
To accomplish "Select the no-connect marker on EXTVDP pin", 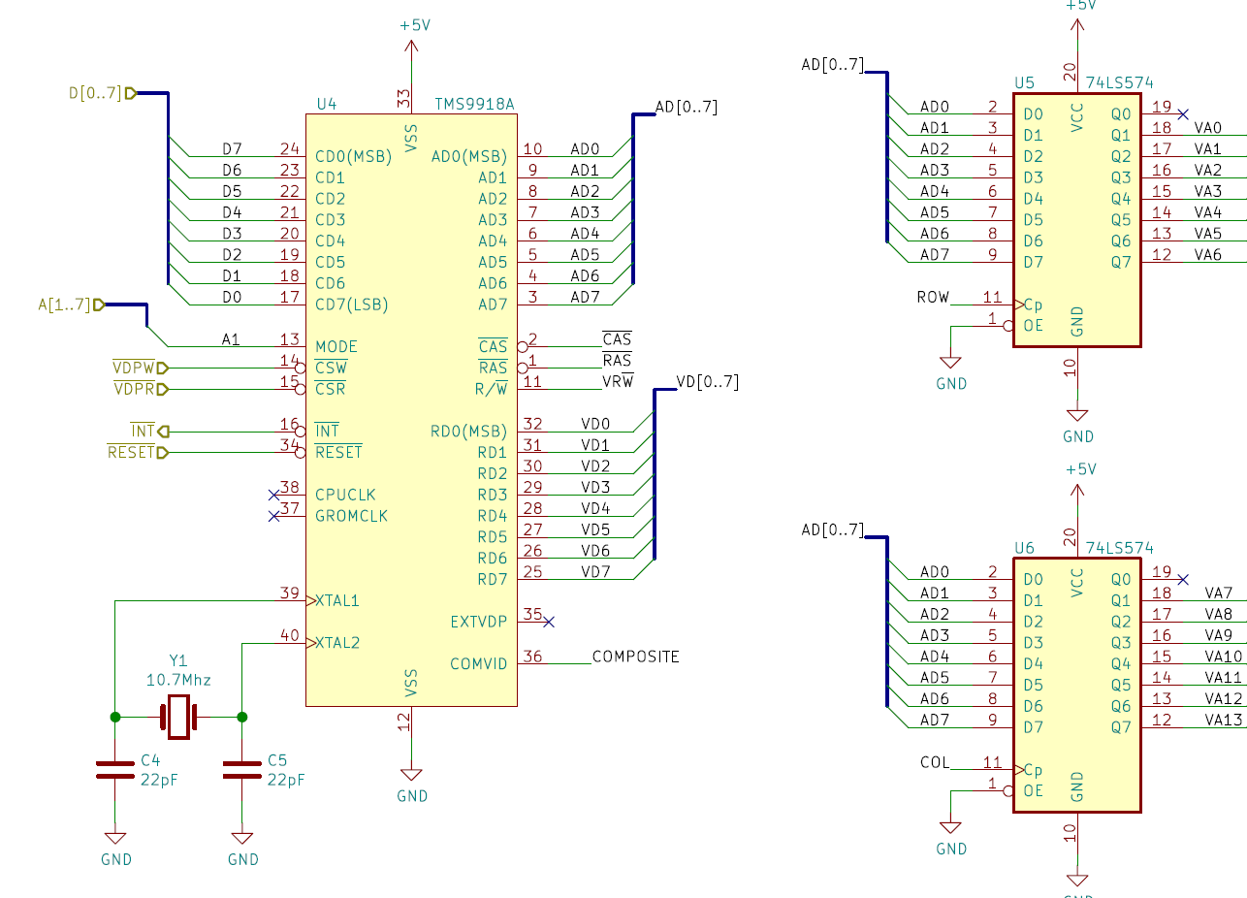I will (549, 621).
